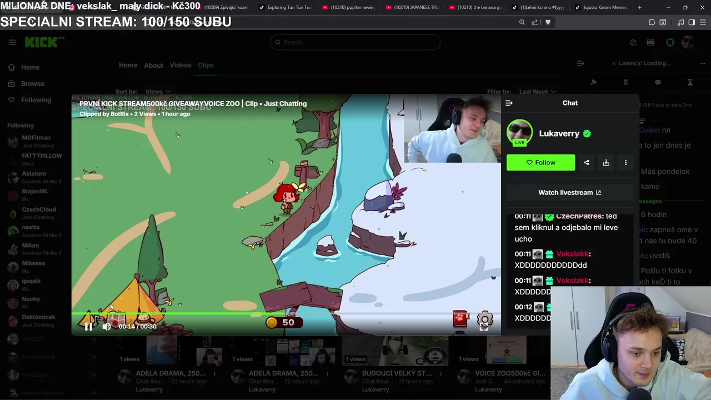Click the Kick logo
711x400 pixels.
click(x=44, y=42)
